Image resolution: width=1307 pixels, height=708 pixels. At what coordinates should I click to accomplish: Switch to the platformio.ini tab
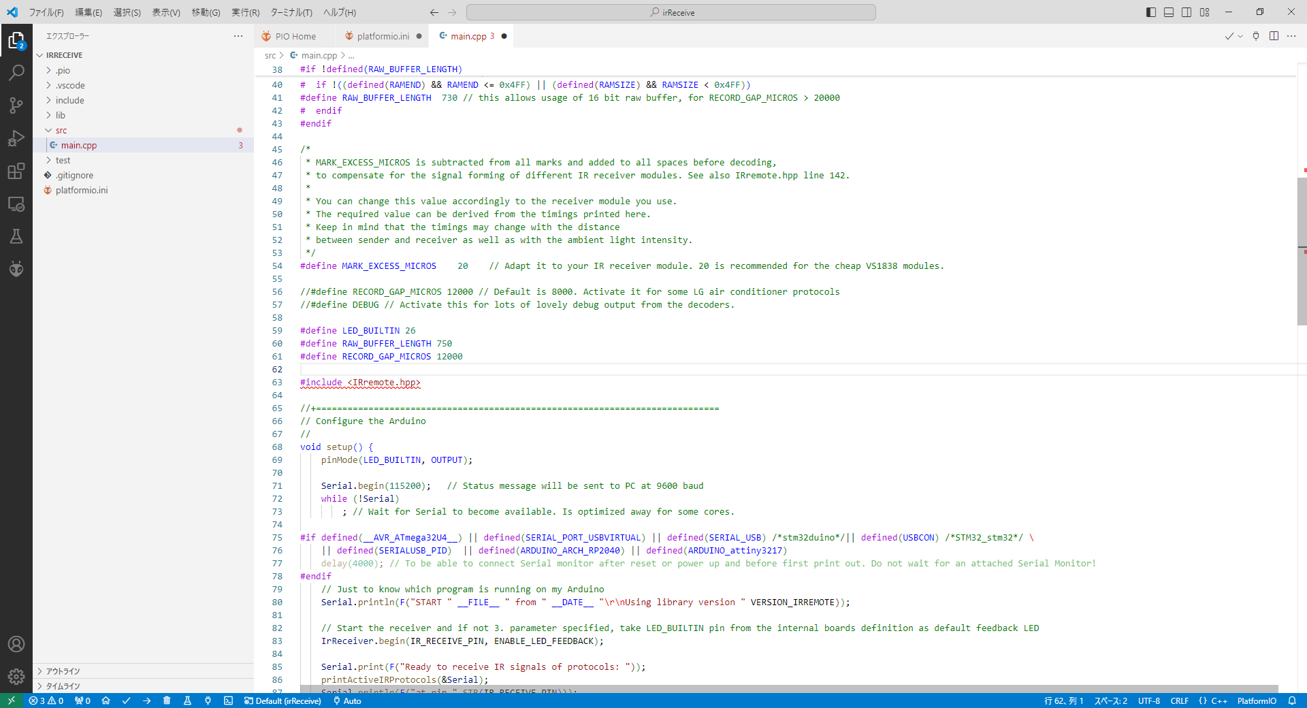(x=383, y=36)
